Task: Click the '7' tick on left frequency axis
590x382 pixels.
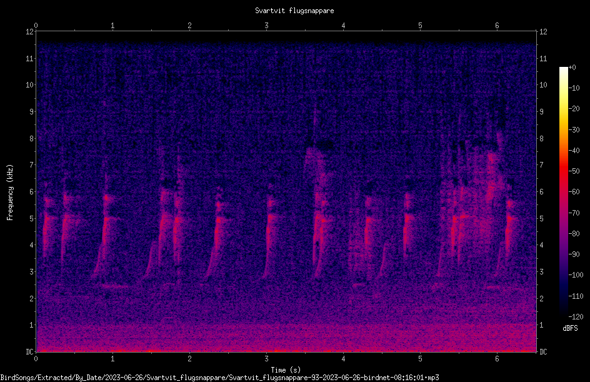Action: [x=31, y=165]
